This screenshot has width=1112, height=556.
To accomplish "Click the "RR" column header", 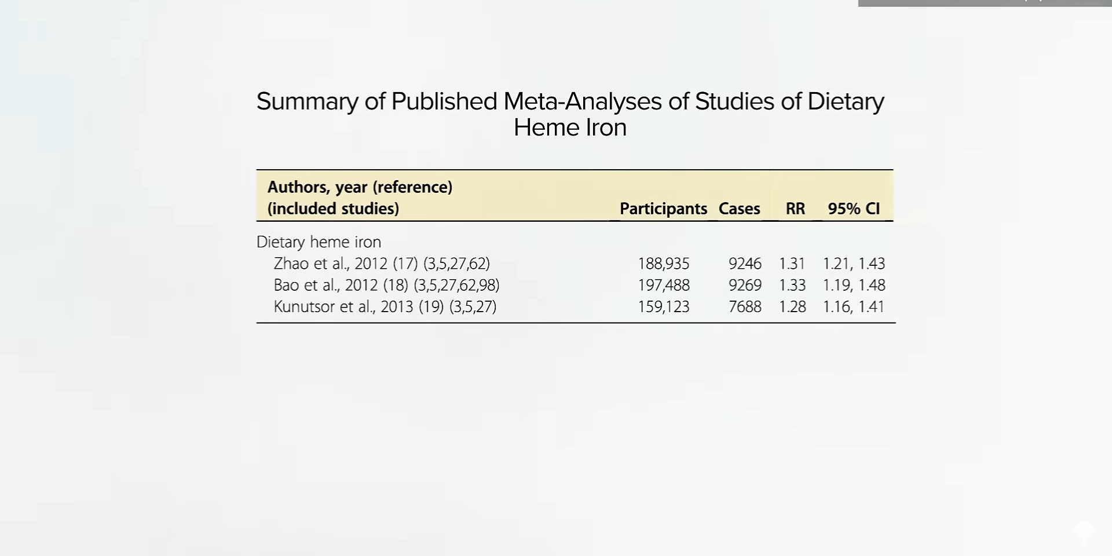I will point(795,209).
